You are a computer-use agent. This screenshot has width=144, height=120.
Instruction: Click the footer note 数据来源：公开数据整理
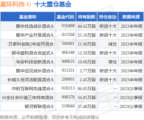[x=24, y=117]
